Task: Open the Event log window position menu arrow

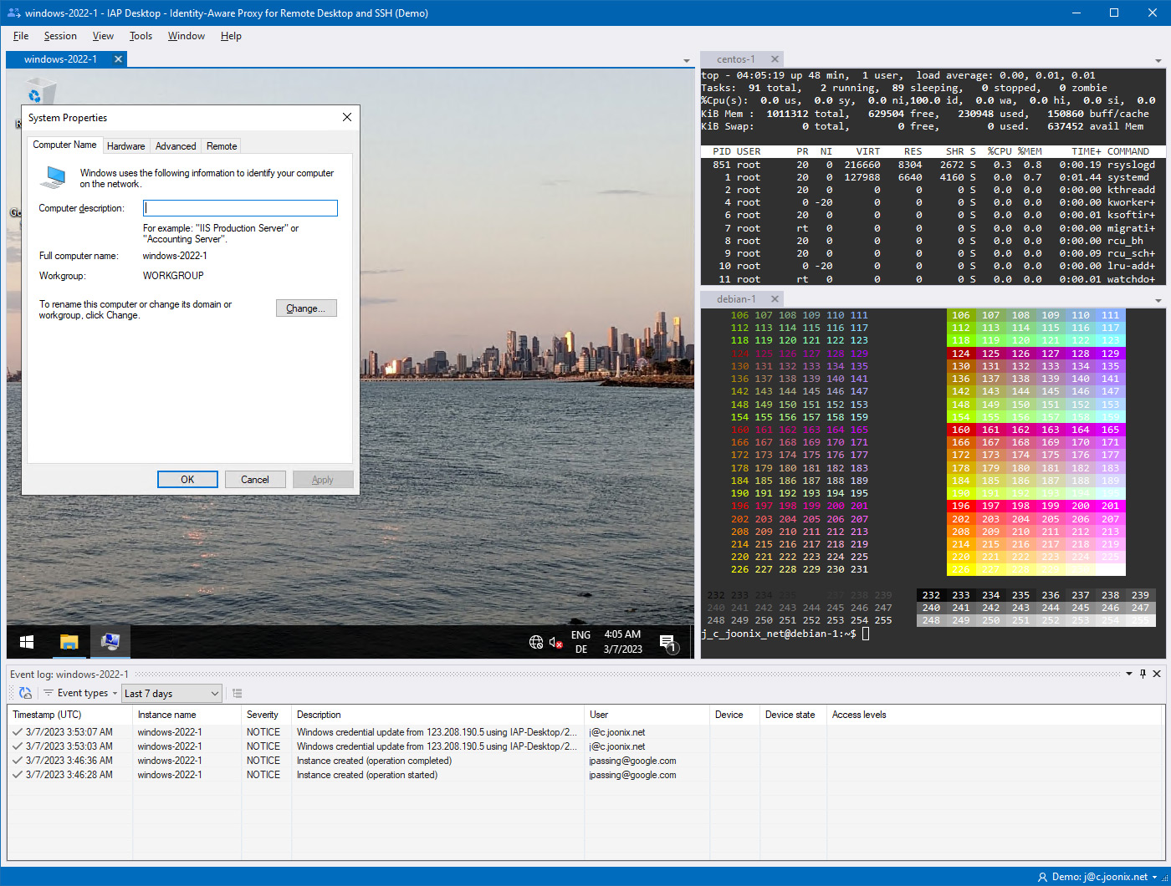Action: pos(1129,674)
